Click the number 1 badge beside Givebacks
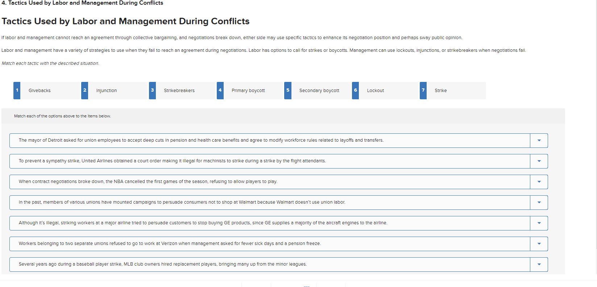Image resolution: width=597 pixels, height=287 pixels. click(17, 91)
